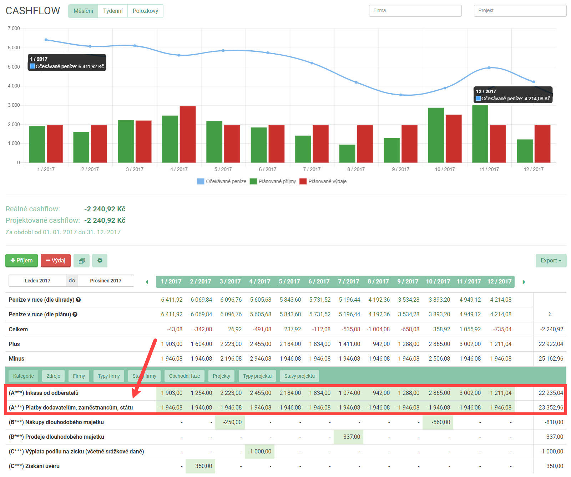
Task: Click the Firma filter input field
Action: coord(415,11)
